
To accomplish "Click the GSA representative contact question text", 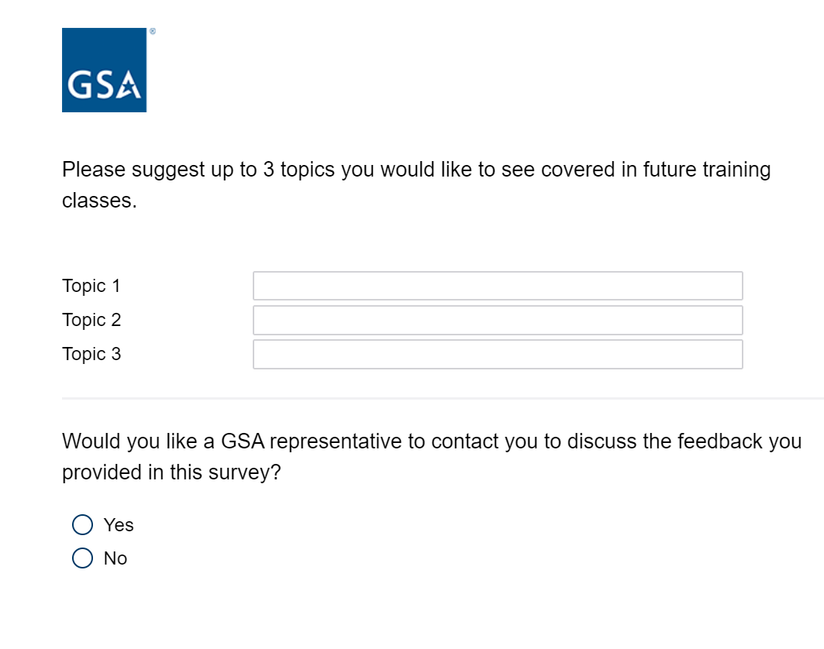I will [x=431, y=441].
